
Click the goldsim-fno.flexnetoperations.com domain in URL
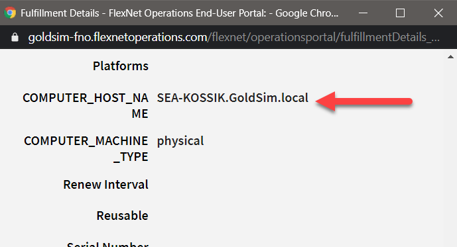pyautogui.click(x=117, y=37)
